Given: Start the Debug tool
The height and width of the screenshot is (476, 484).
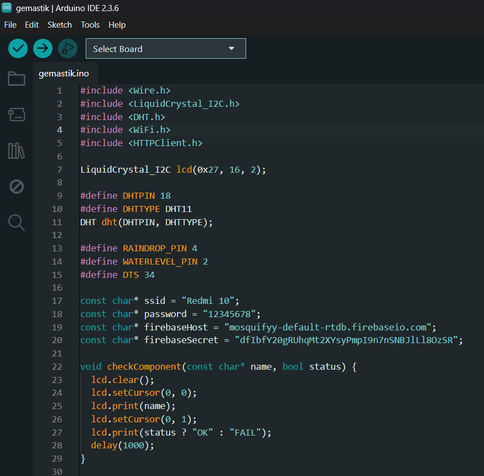Looking at the screenshot, I should [67, 49].
